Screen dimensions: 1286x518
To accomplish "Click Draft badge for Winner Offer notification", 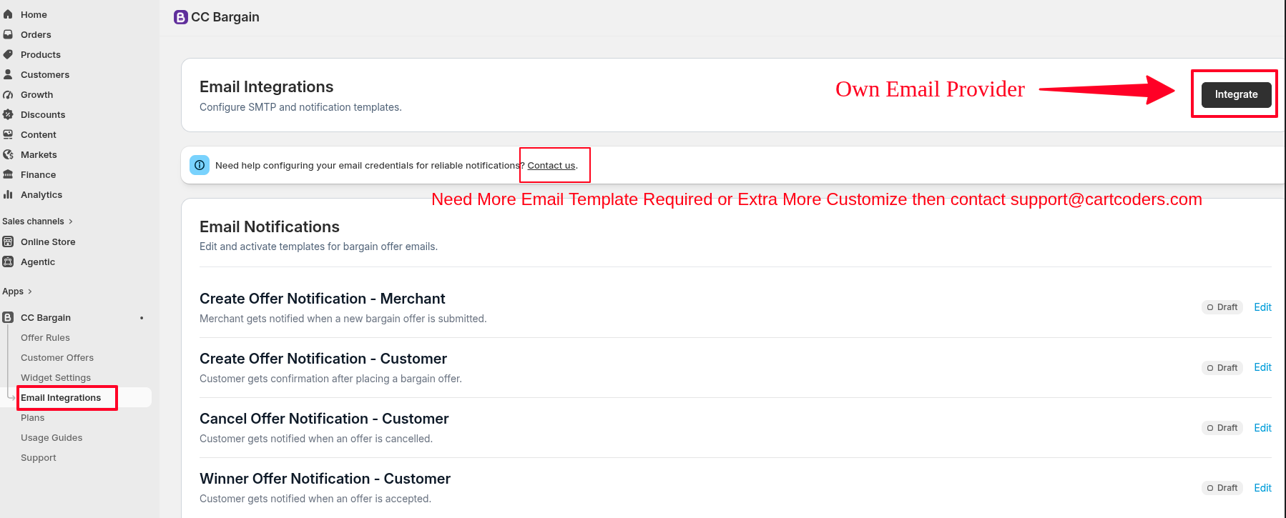I will click(x=1222, y=488).
